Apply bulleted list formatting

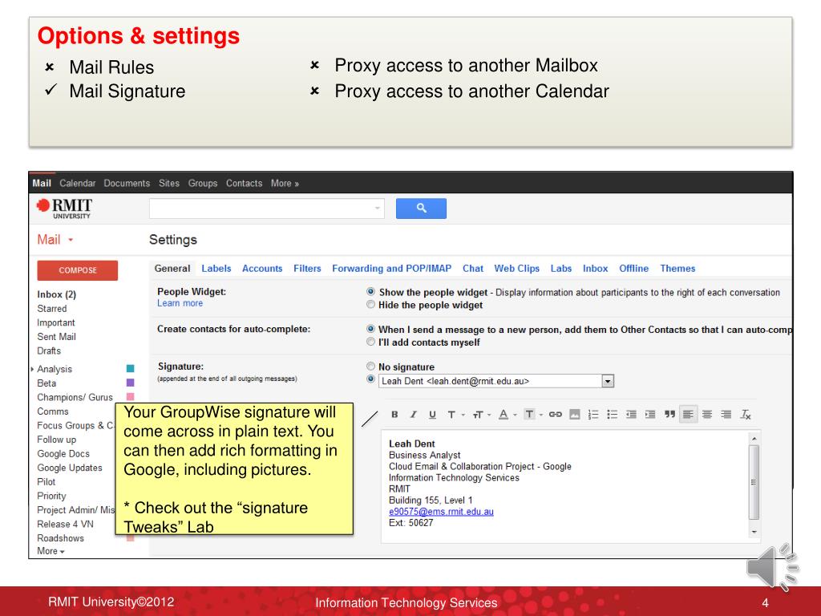(x=612, y=415)
